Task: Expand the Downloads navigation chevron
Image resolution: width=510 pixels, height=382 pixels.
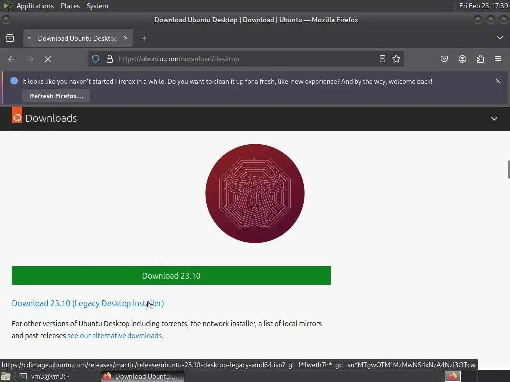Action: [x=494, y=119]
